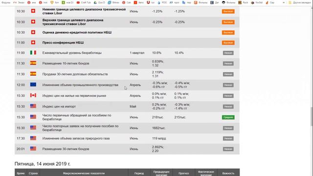Select the '215тыс.' forecast value
This screenshot has height=176, width=313.
point(180,117)
